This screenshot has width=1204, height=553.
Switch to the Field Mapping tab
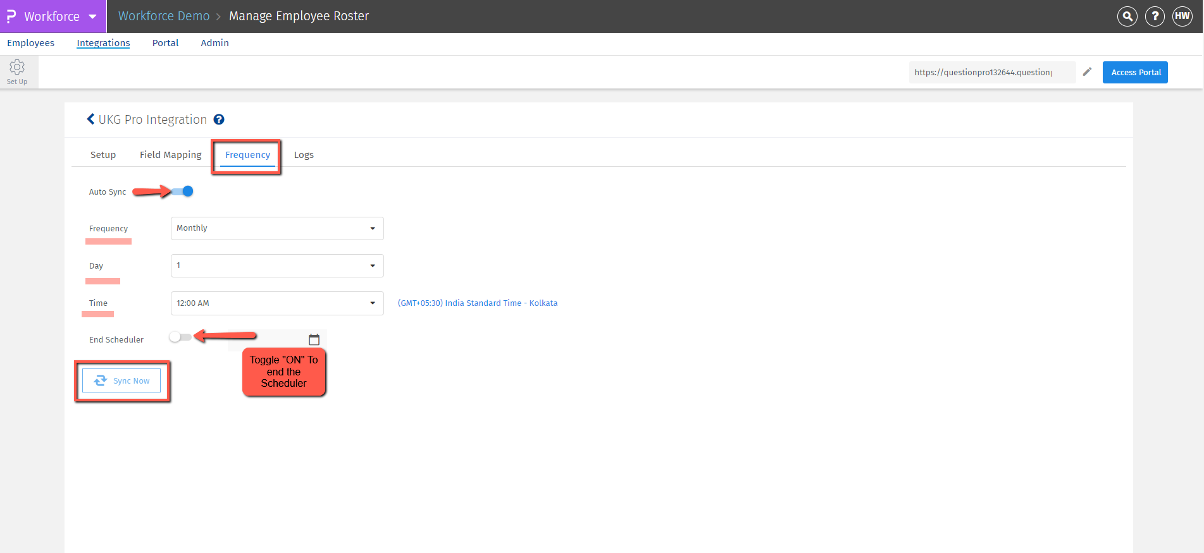[171, 155]
